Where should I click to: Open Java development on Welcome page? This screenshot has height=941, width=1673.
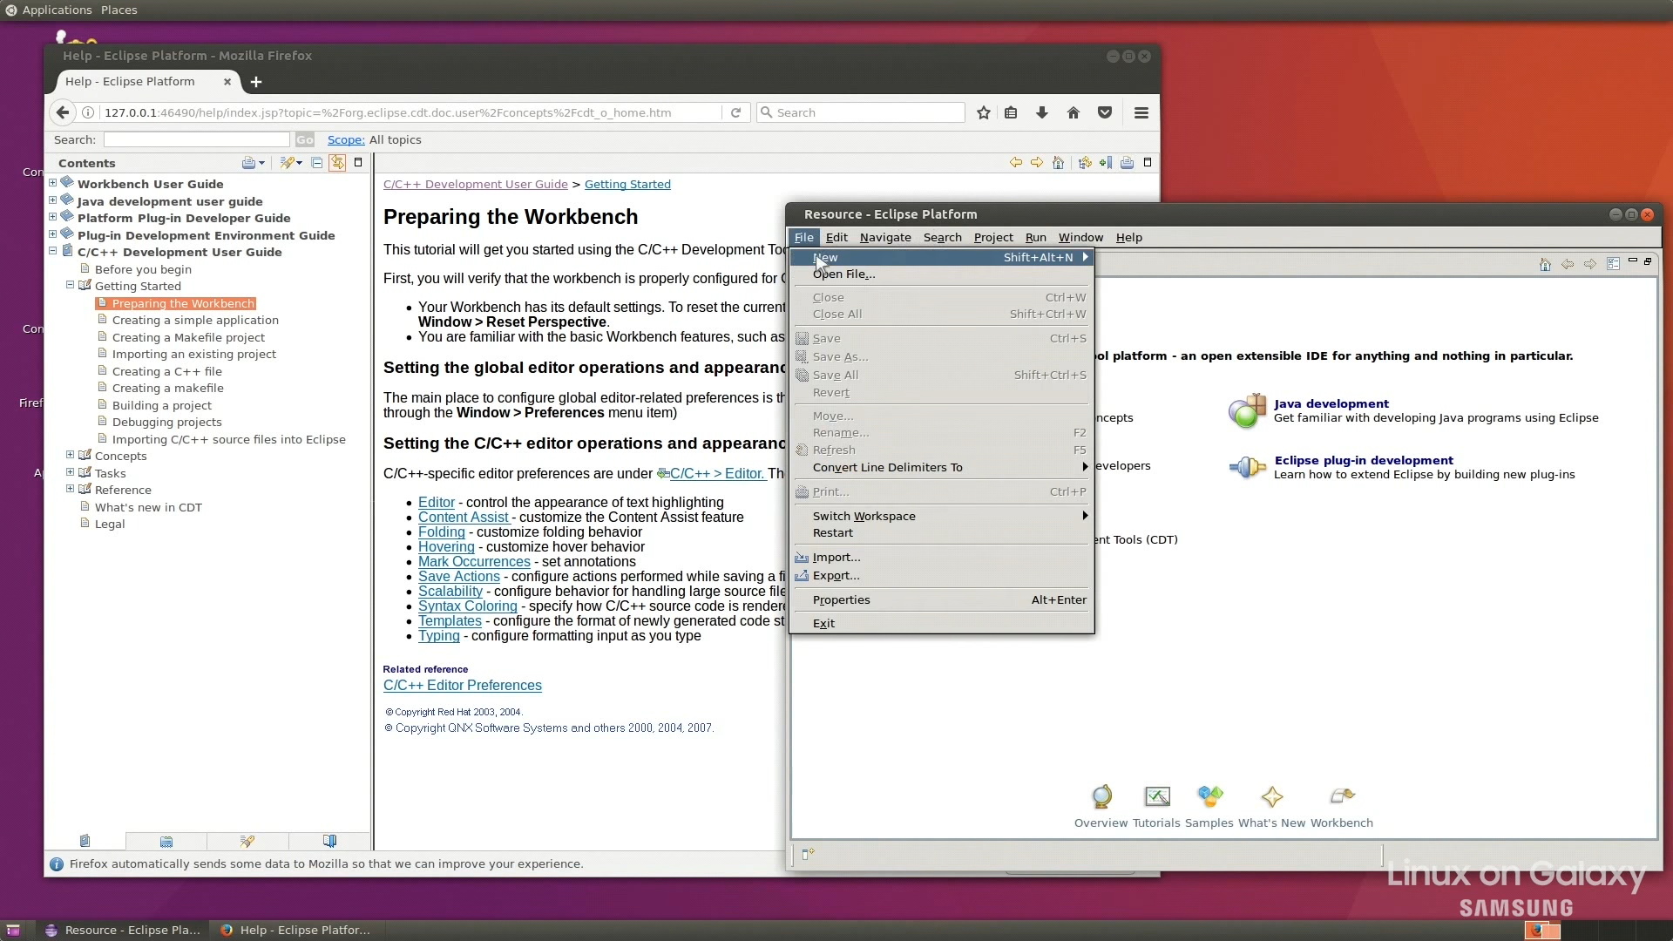pos(1331,404)
